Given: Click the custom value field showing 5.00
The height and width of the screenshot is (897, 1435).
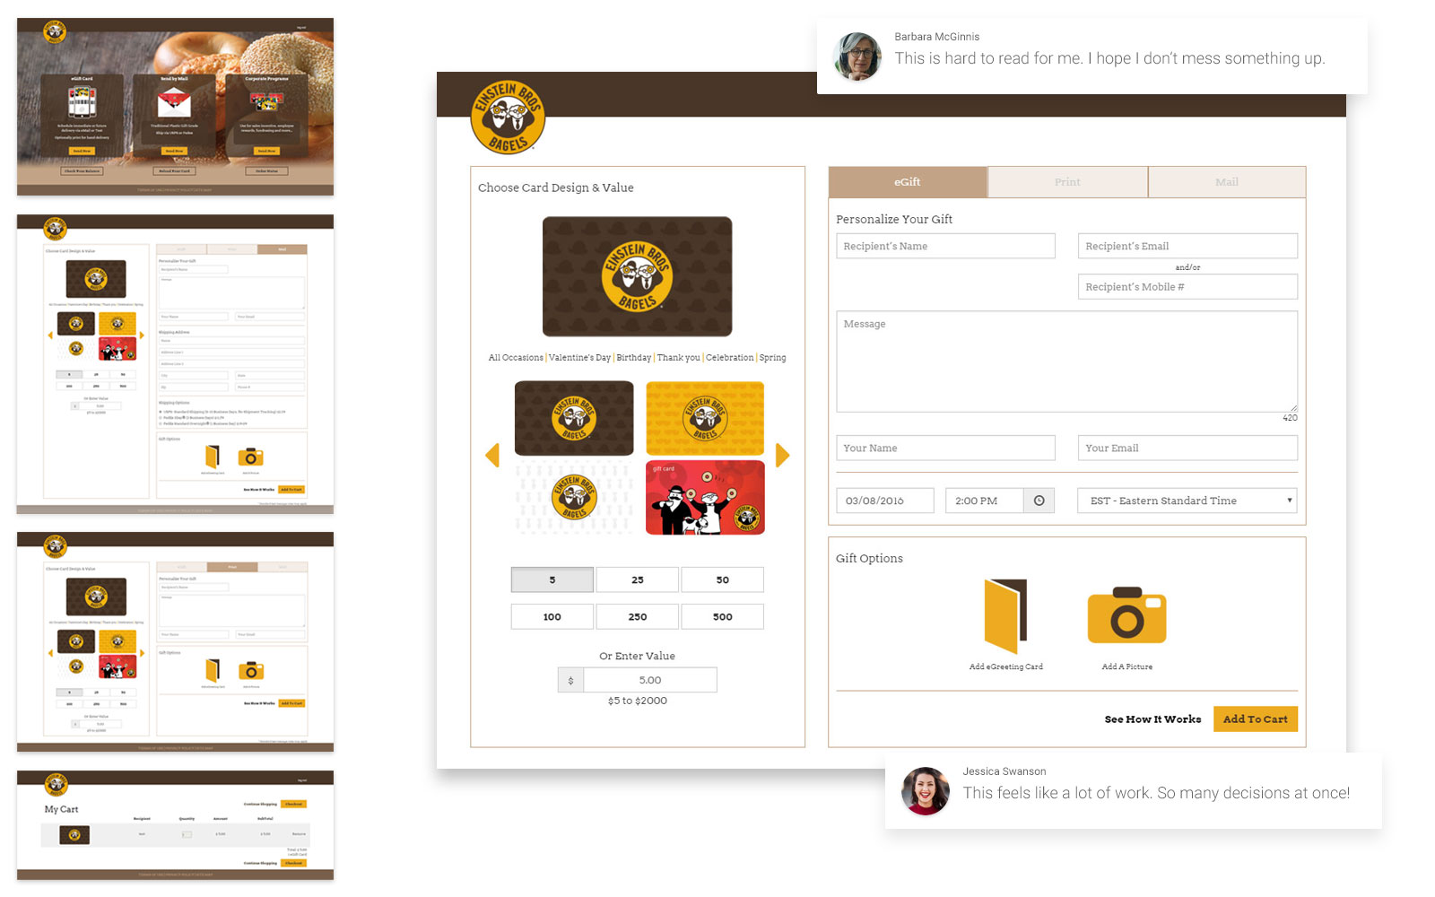Looking at the screenshot, I should pos(650,680).
